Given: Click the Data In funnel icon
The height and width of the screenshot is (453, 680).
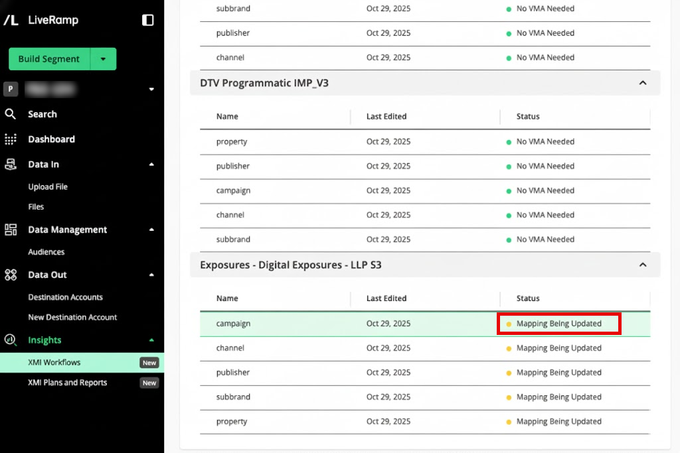Looking at the screenshot, I should [x=11, y=164].
